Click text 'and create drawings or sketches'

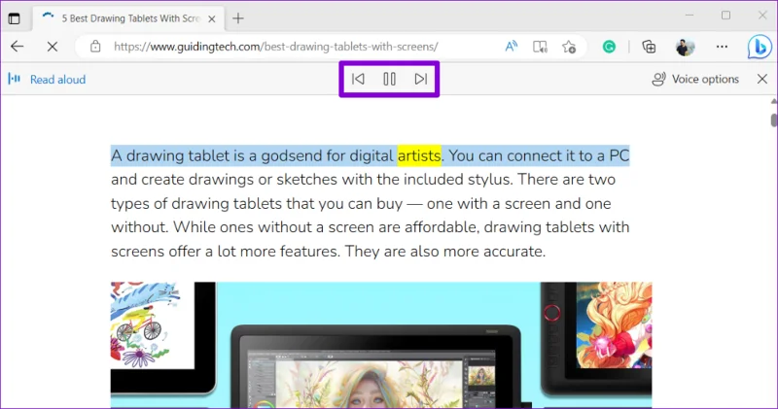pos(225,180)
